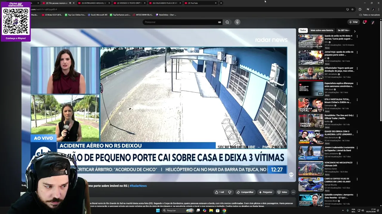Open YouTube notifications bell
This screenshot has width=382, height=214.
pyautogui.click(x=364, y=22)
